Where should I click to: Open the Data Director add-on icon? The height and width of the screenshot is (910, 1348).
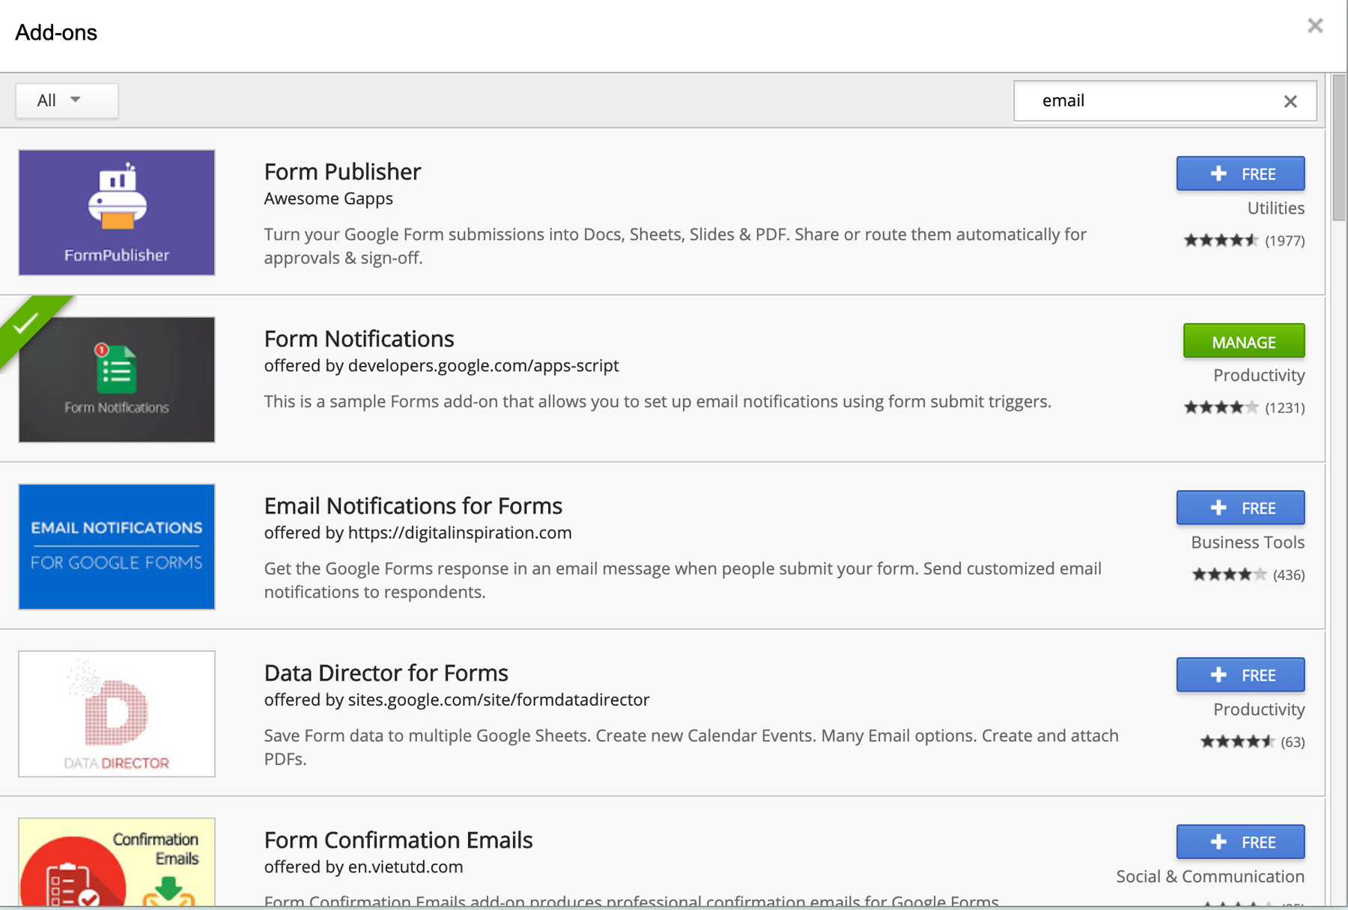coord(117,713)
